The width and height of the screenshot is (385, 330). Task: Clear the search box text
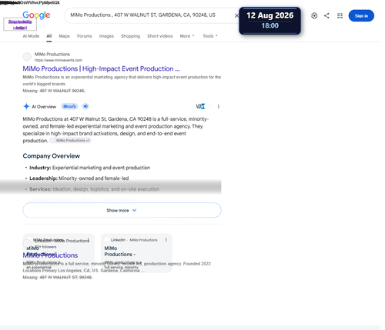236,15
